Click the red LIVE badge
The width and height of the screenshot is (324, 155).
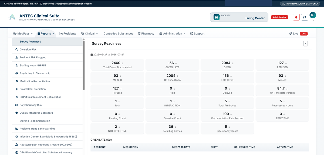click(x=304, y=34)
